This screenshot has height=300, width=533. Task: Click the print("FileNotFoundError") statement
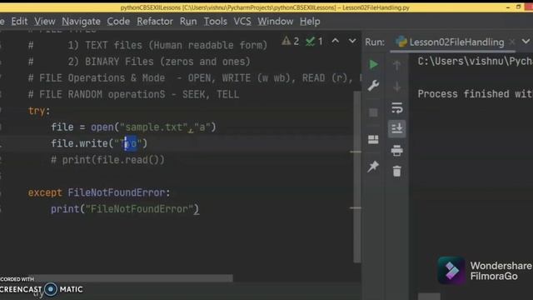pos(125,209)
